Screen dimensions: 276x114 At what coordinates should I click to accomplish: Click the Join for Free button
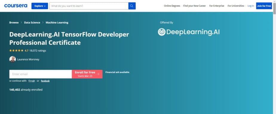[264, 6]
